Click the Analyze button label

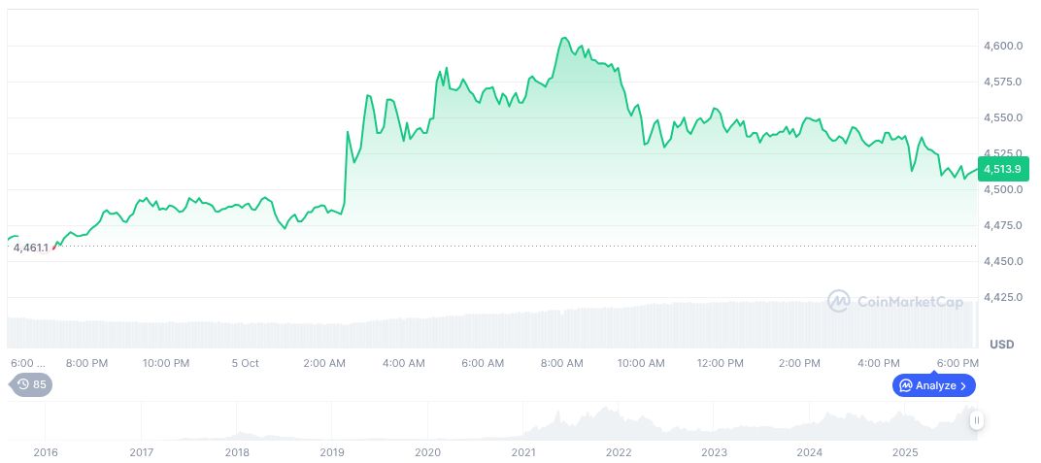point(936,385)
